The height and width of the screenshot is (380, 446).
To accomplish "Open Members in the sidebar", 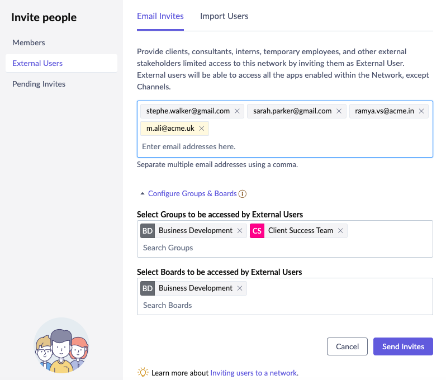I will (x=29, y=42).
